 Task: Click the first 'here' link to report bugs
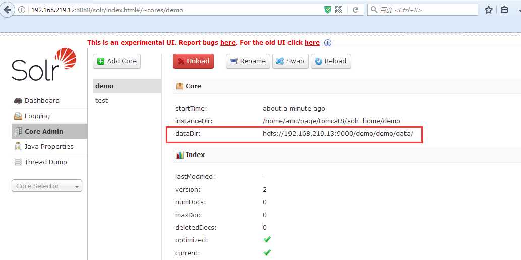[227, 43]
